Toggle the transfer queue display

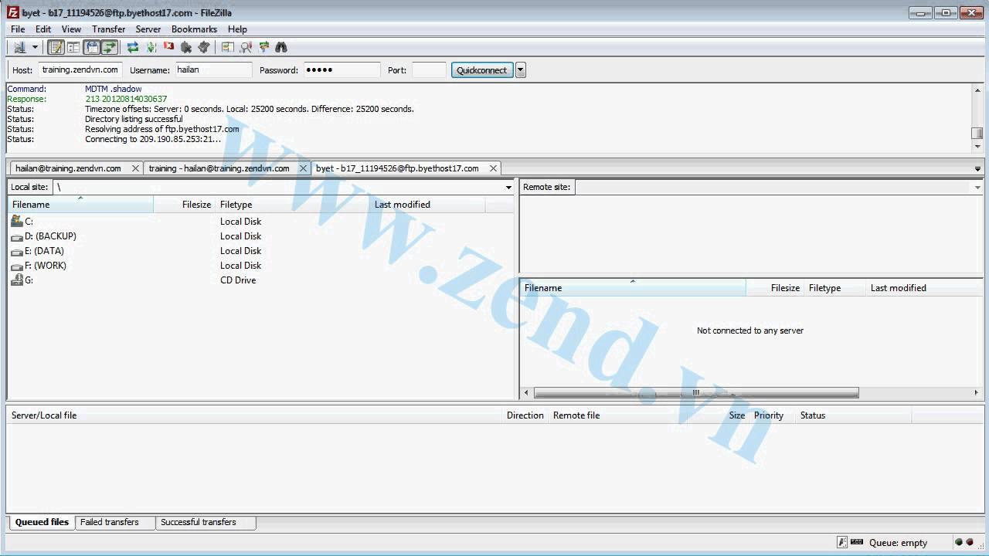pos(109,47)
